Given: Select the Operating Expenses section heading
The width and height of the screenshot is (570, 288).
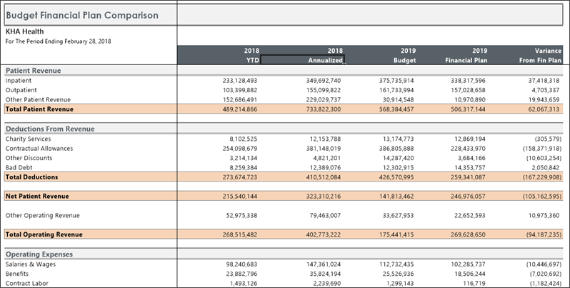Looking at the screenshot, I should click(39, 254).
